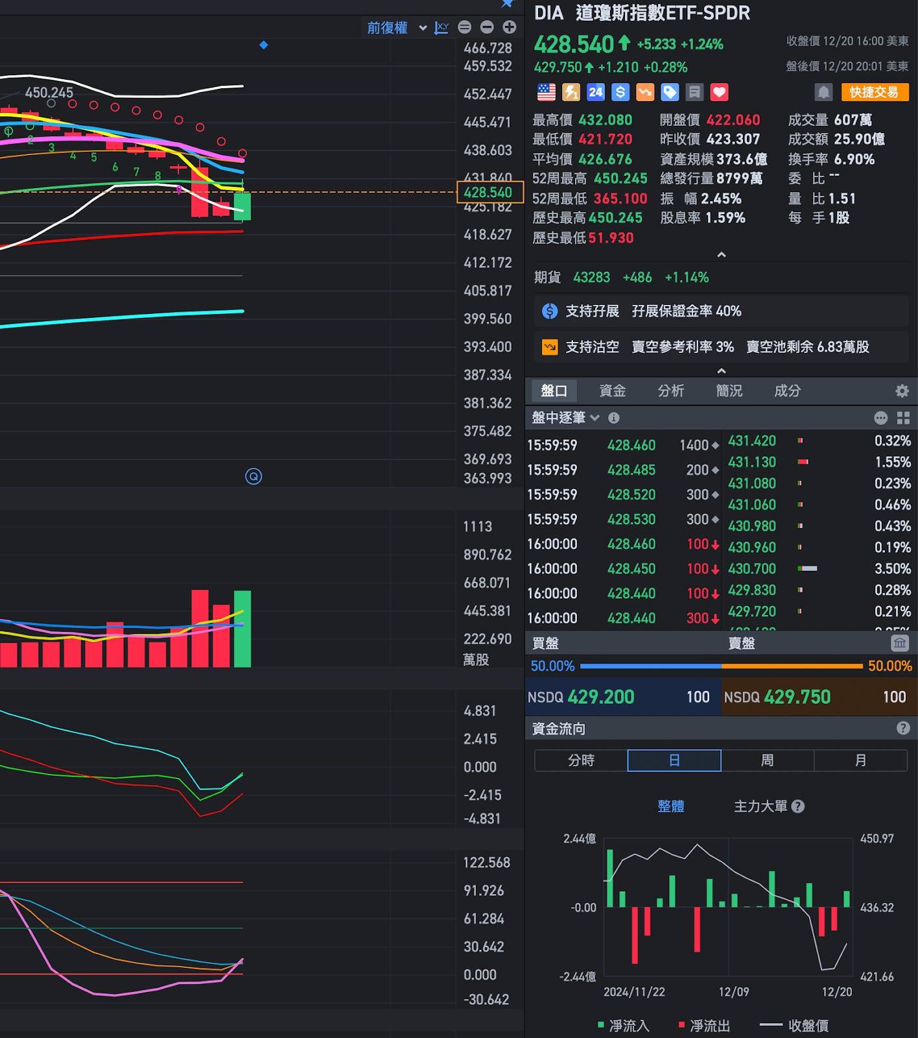Collapse the quote details with the chevron
This screenshot has height=1038, width=918.
(x=722, y=255)
